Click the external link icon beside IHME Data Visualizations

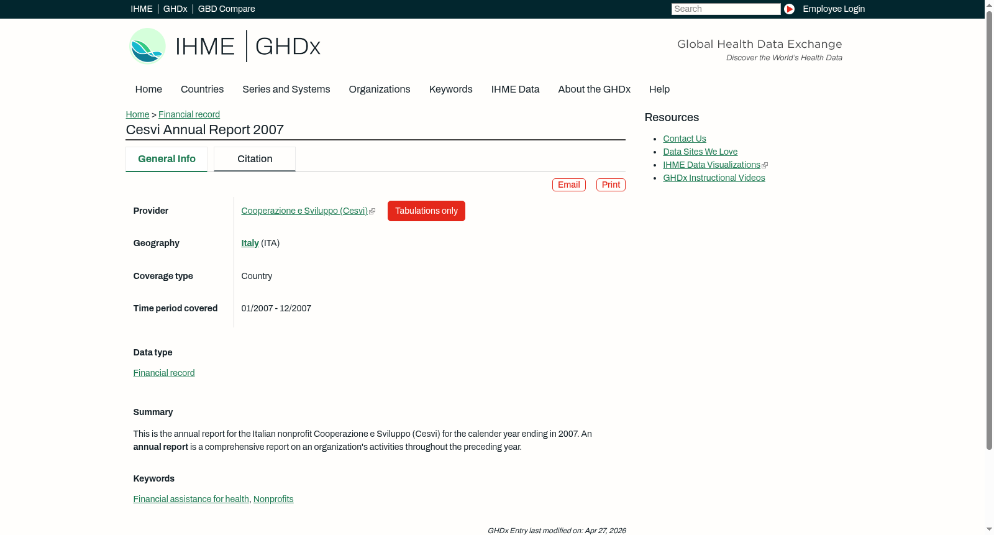pyautogui.click(x=765, y=165)
